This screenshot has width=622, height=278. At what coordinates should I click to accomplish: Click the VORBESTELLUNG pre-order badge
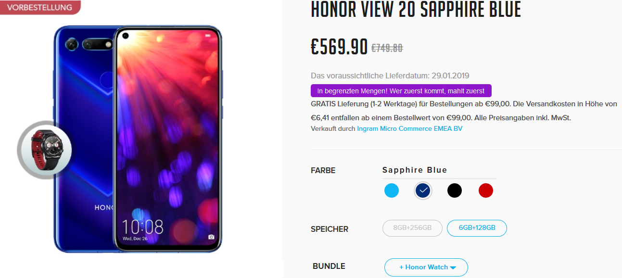39,8
